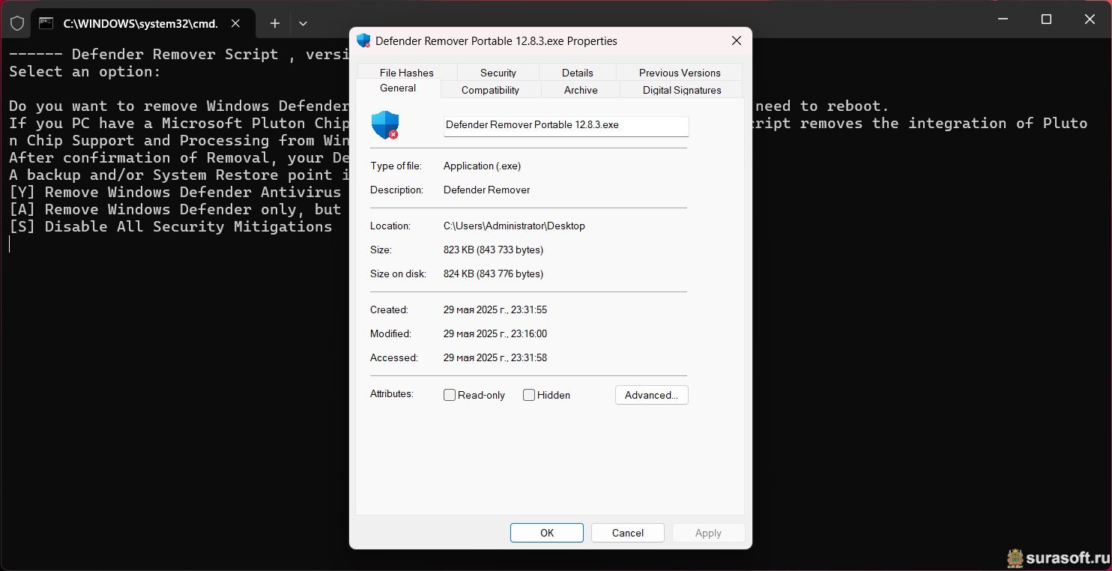1112x571 pixels.
Task: Click Type of file Application (.exe) value
Action: (x=482, y=166)
